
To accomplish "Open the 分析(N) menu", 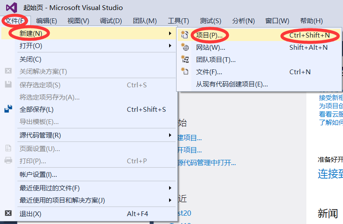I will [x=243, y=21].
